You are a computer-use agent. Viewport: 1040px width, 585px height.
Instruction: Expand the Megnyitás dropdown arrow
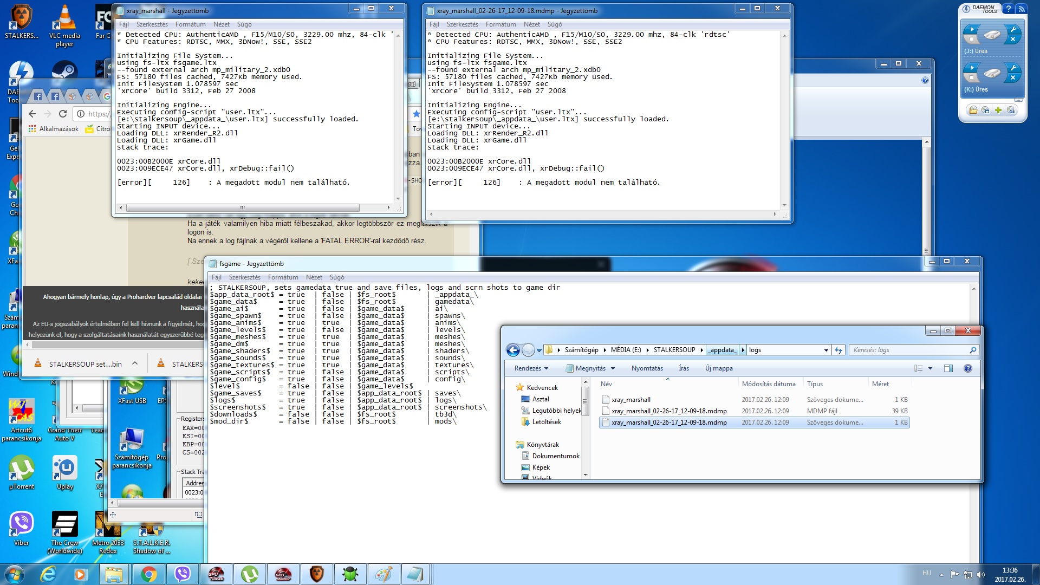coord(613,368)
